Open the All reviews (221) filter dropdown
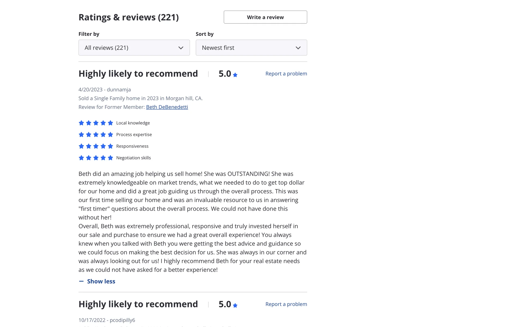523x327 pixels. 134,48
